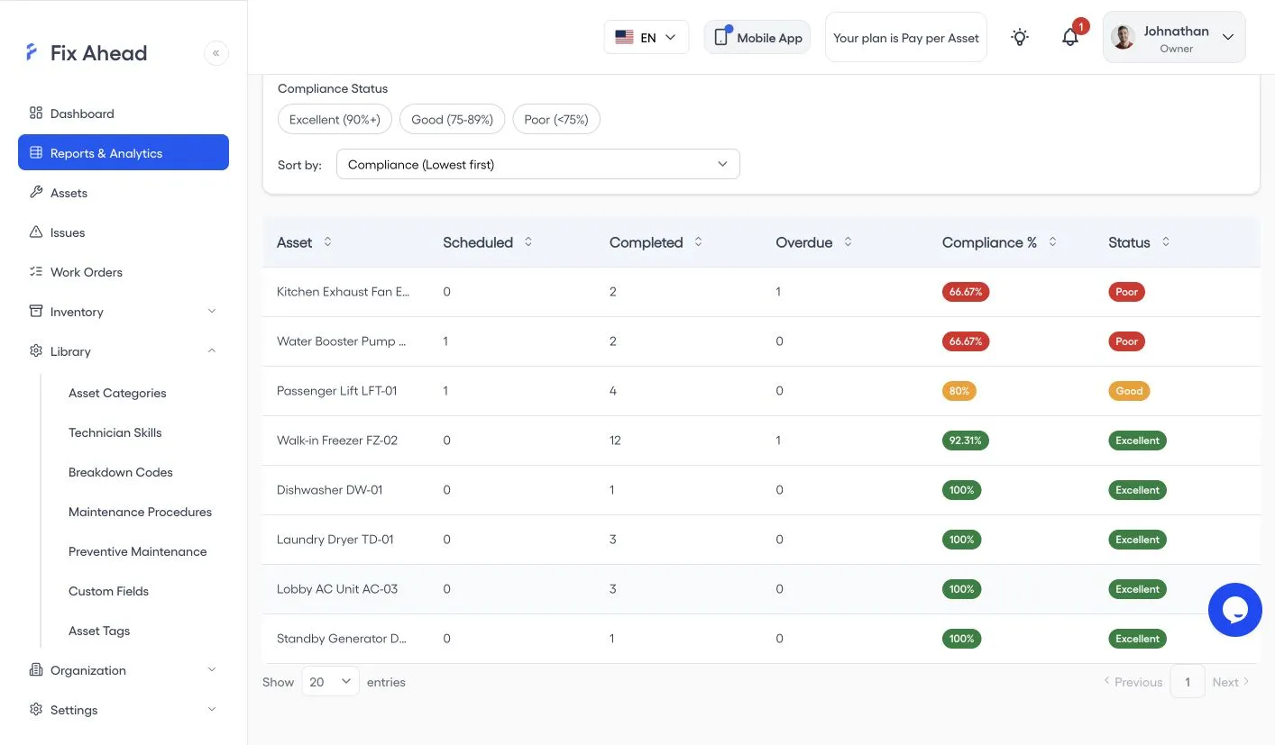The height and width of the screenshot is (745, 1275).
Task: Click Johnathan's avatar photo
Action: pos(1123,37)
